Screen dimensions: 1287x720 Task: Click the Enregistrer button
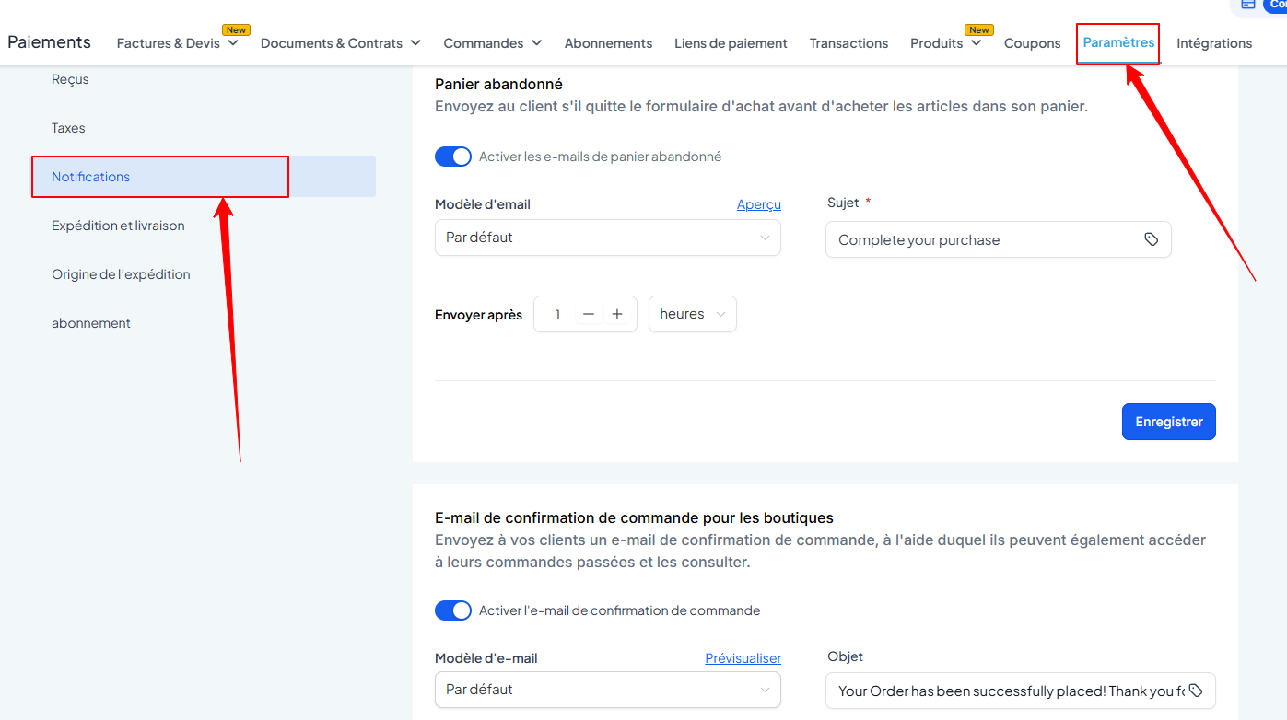pyautogui.click(x=1168, y=422)
